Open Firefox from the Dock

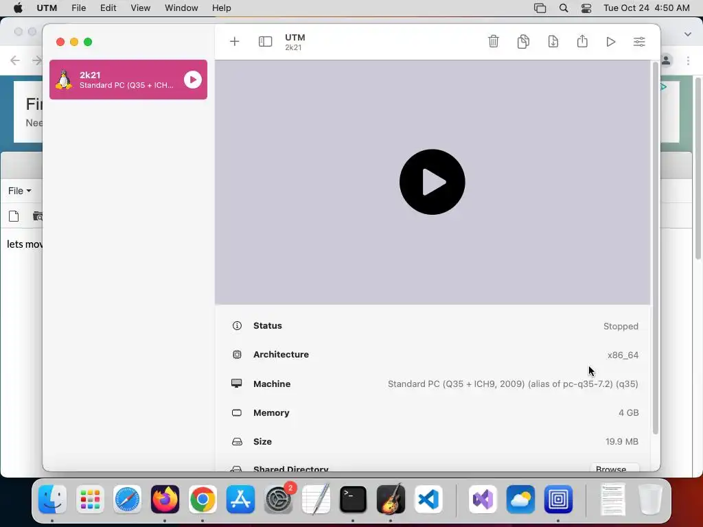165,500
